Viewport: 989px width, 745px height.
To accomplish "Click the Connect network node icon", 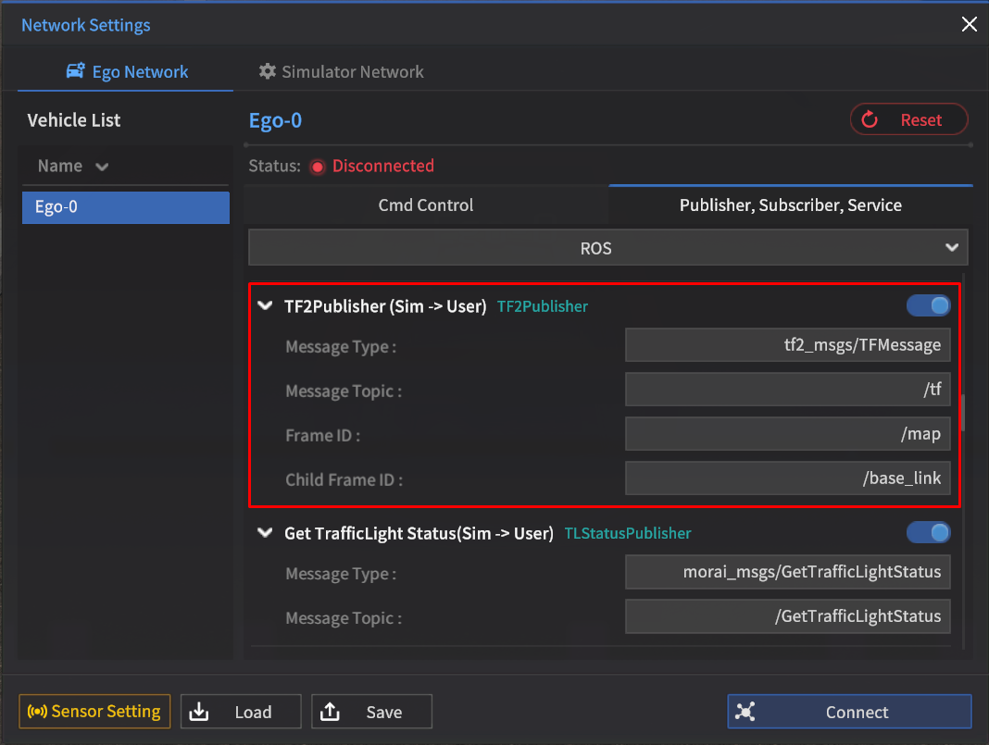I will pyautogui.click(x=746, y=712).
